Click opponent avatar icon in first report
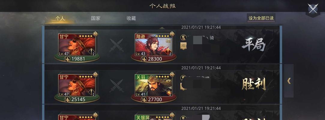The height and width of the screenshot is (120, 325). point(183,37)
